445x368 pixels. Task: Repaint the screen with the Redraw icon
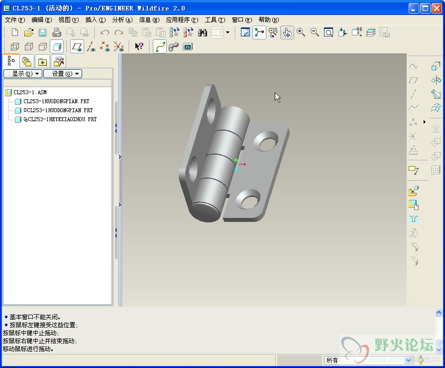pos(245,32)
